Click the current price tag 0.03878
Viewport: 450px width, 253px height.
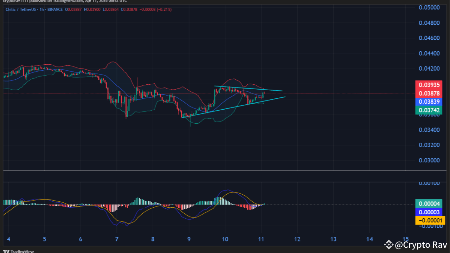coord(429,93)
